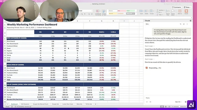Click the Share button
The width and height of the screenshot is (197, 110).
click(187, 7)
